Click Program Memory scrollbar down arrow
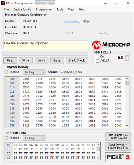Image resolution: width=134 pixels, height=165 pixels. (x=127, y=125)
